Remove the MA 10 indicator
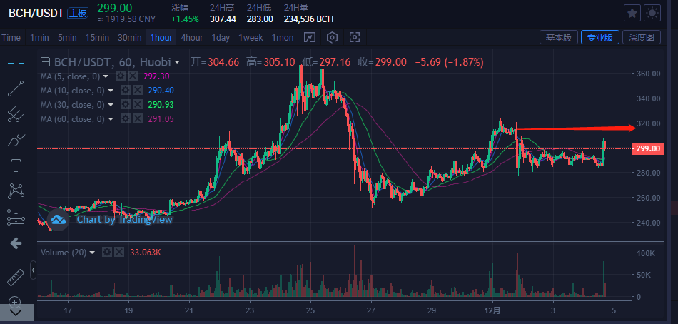This screenshot has width=678, height=324. 138,91
